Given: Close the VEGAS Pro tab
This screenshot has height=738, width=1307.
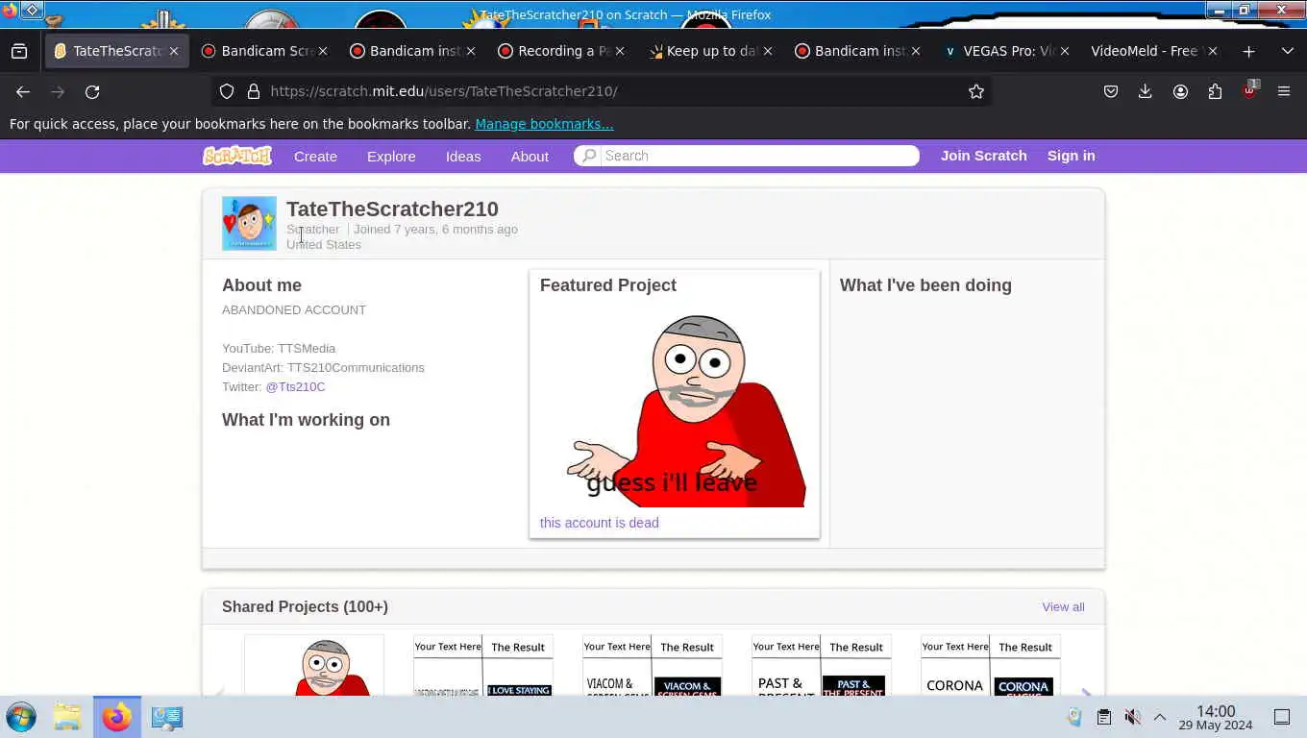Looking at the screenshot, I should tap(1064, 51).
